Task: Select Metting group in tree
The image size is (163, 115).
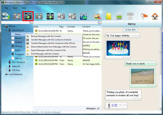Action: click(x=18, y=46)
